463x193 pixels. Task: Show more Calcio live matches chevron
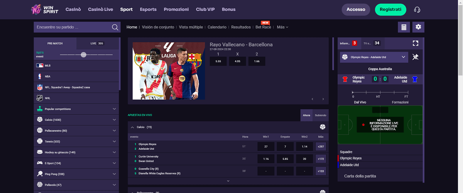pos(228,181)
